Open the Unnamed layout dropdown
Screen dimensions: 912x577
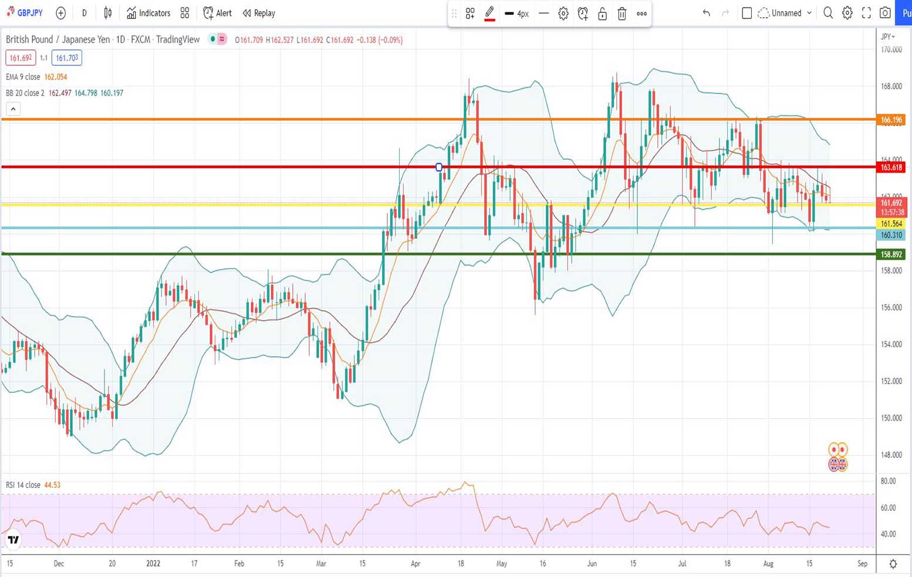(785, 13)
